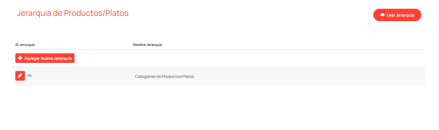The width and height of the screenshot is (439, 130).
Task: Open the Leer Jerarquía button
Action: coord(397,15)
